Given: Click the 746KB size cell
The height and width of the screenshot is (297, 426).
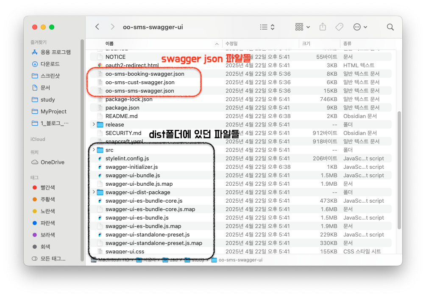Looking at the screenshot, I should [x=329, y=99].
